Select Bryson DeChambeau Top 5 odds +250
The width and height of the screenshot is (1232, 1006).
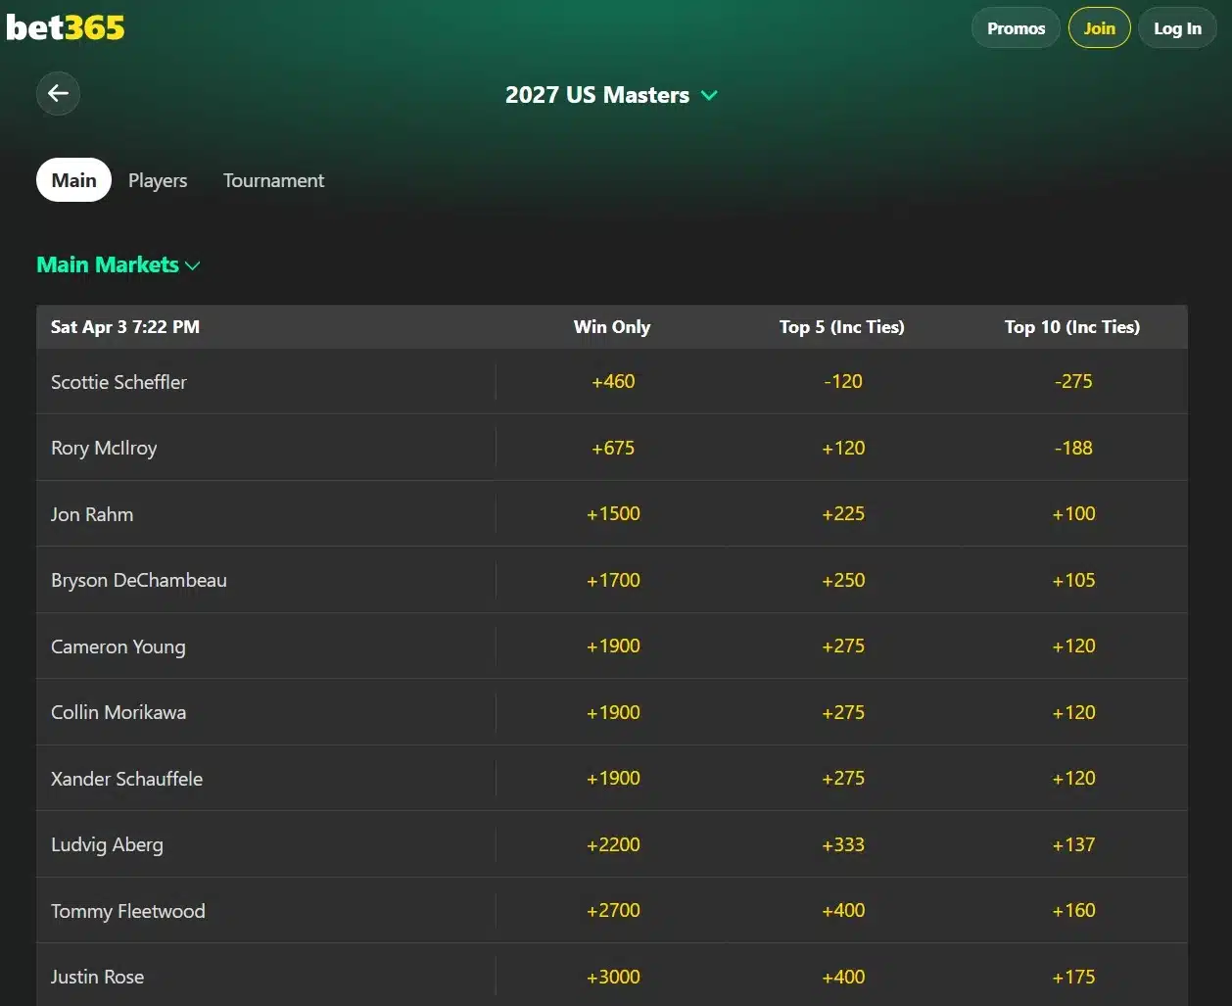pyautogui.click(x=843, y=580)
